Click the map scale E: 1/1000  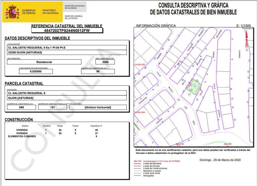tap(244, 26)
